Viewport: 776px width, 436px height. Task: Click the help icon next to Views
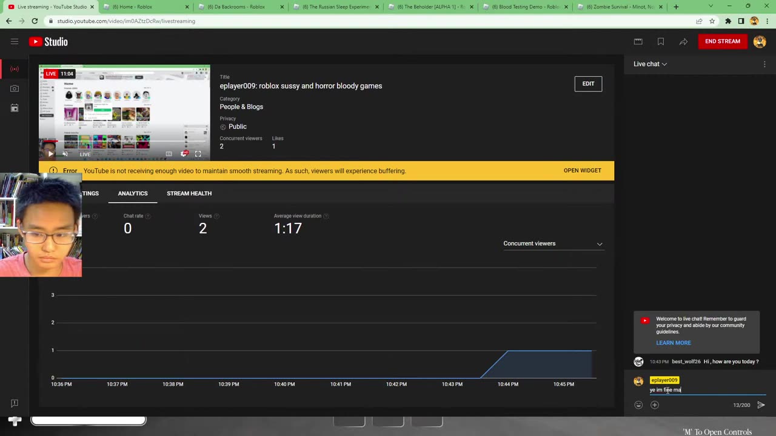216,216
